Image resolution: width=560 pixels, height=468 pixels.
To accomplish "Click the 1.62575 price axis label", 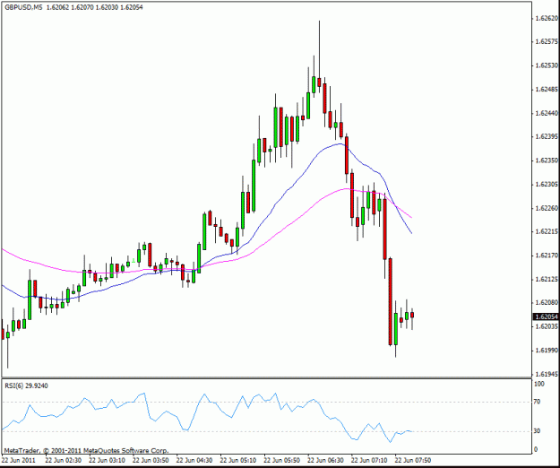I will [547, 42].
